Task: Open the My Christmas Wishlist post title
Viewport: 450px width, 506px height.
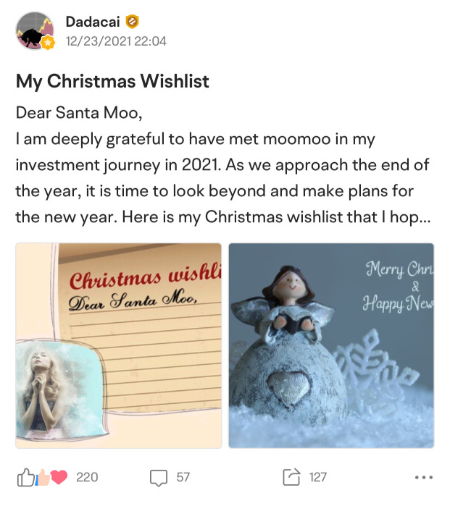Action: click(112, 80)
